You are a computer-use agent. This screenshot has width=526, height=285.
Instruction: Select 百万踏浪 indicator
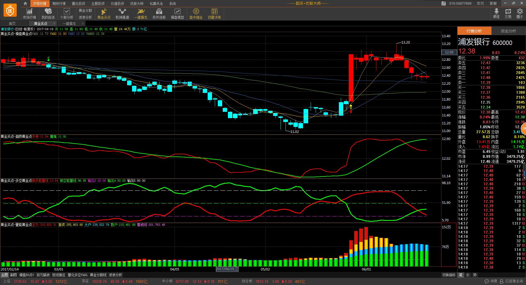(x=43, y=275)
